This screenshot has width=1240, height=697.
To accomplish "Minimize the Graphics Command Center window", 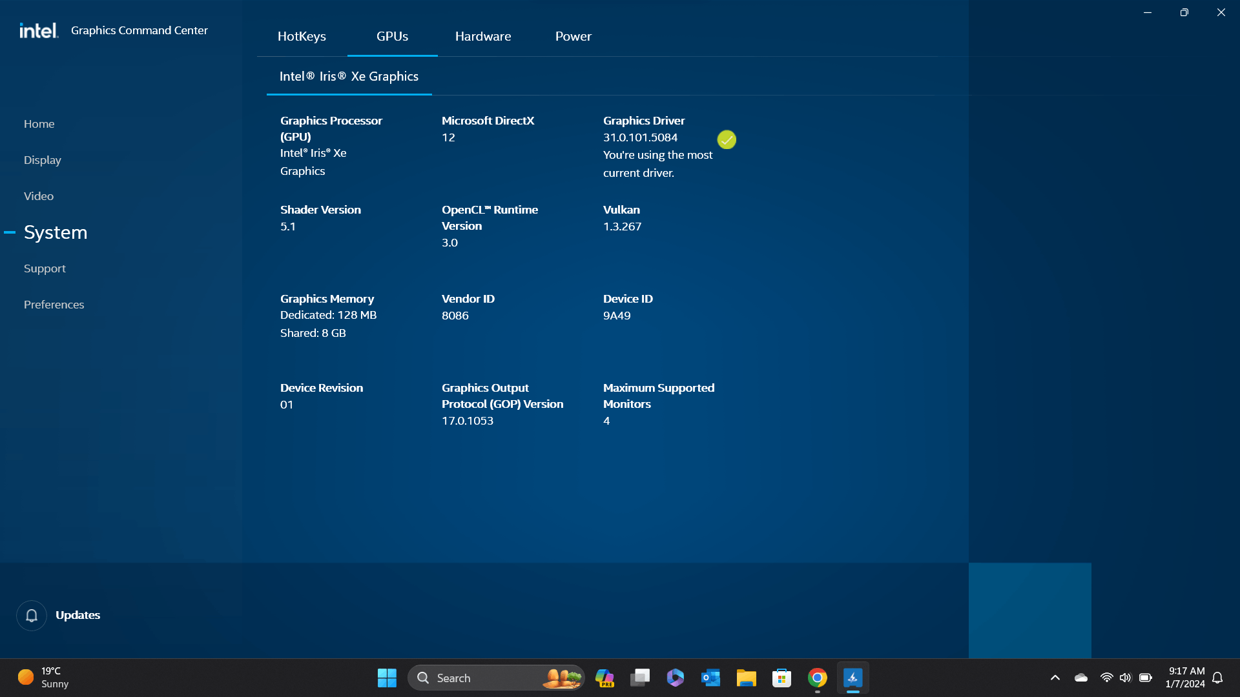I will click(1148, 12).
